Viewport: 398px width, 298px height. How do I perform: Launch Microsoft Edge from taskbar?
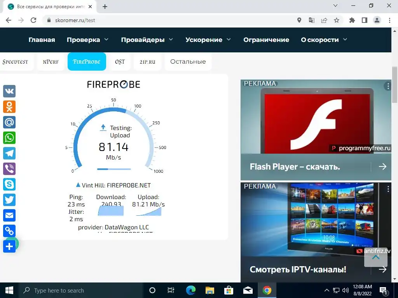[190, 290]
